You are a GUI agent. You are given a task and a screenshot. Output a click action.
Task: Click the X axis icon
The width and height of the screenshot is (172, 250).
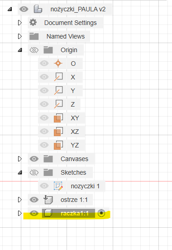click(x=58, y=77)
